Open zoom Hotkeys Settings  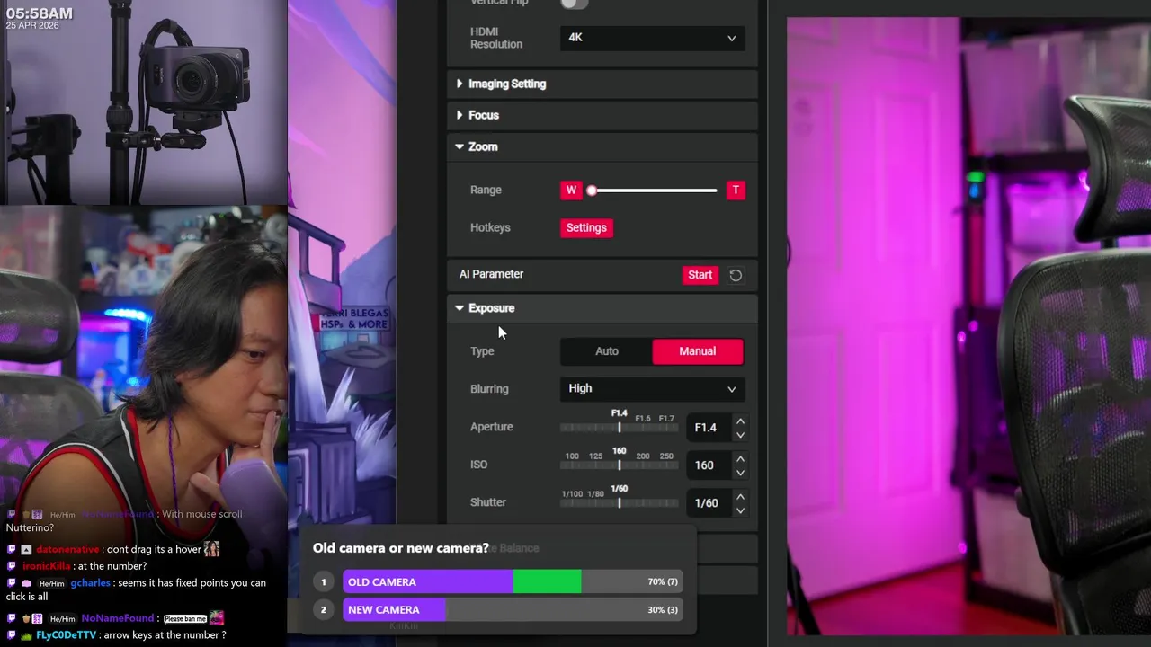[x=586, y=227]
